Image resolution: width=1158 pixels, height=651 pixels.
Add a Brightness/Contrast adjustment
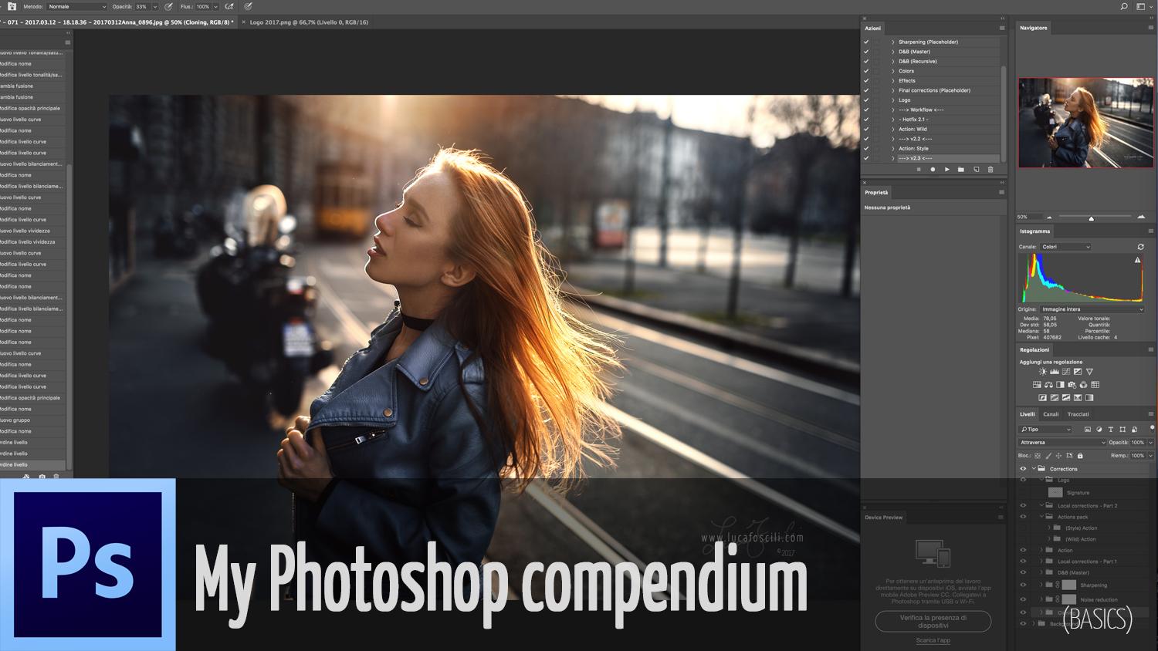point(1043,372)
